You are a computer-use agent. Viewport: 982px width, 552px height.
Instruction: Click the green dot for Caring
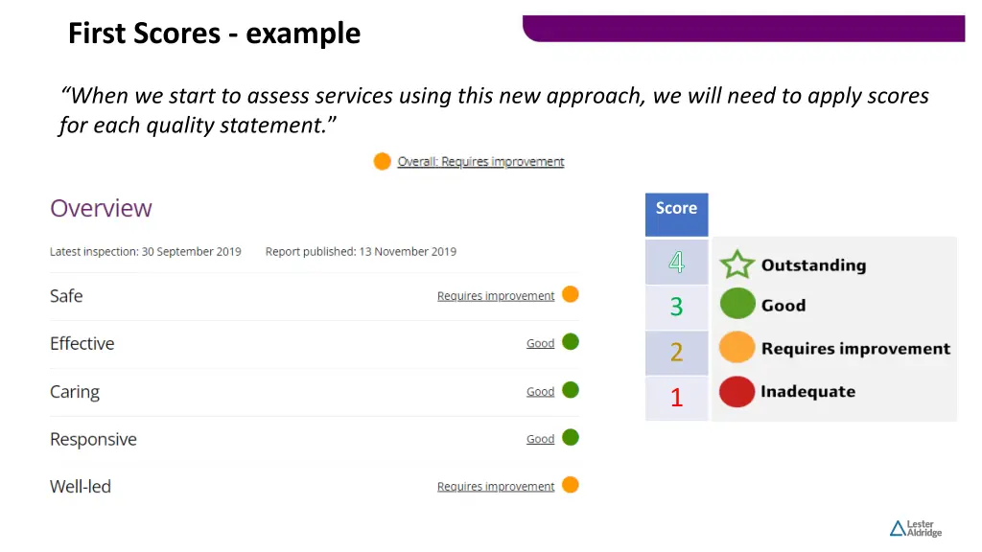pos(571,390)
